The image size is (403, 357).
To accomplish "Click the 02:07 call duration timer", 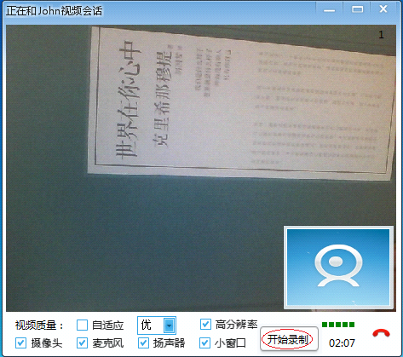I will pos(342,343).
